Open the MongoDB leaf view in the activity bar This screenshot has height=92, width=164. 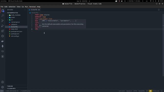tap(3, 46)
